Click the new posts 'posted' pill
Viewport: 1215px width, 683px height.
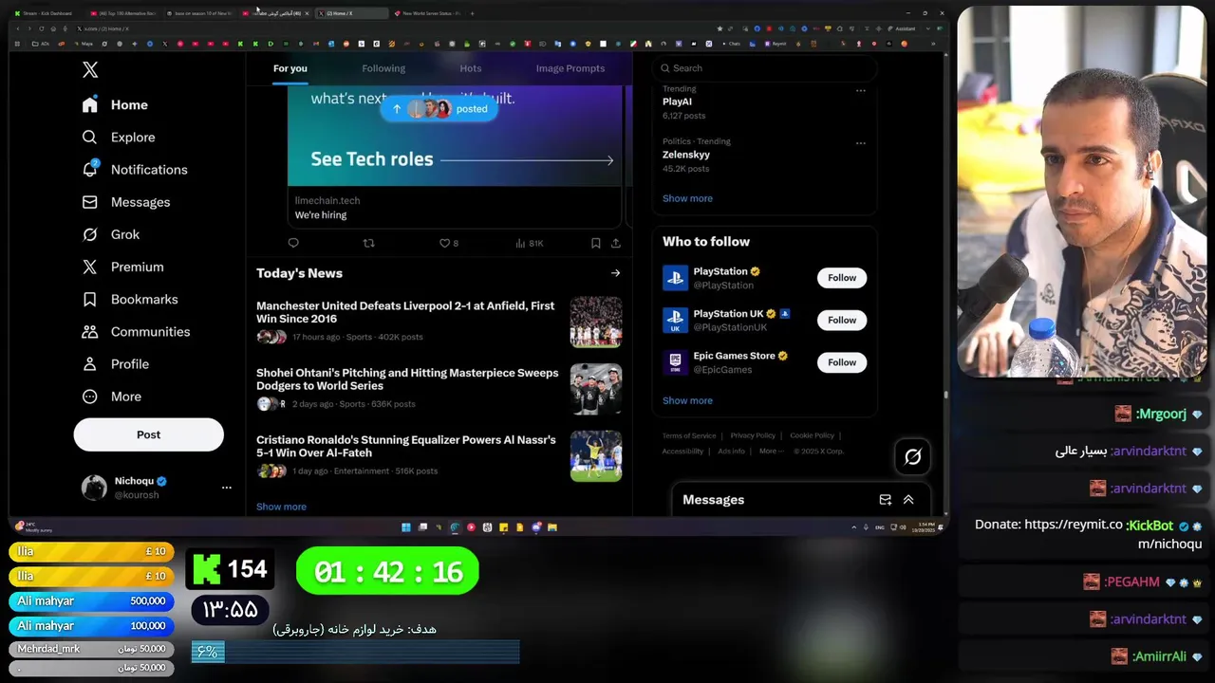(439, 109)
